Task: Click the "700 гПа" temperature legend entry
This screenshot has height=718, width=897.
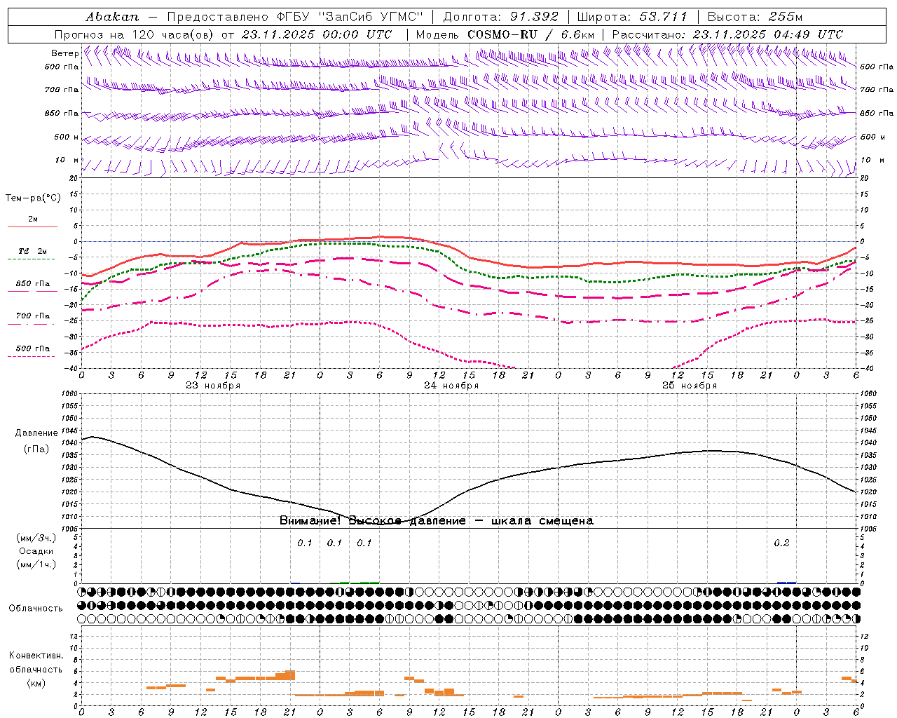Action: [x=32, y=316]
